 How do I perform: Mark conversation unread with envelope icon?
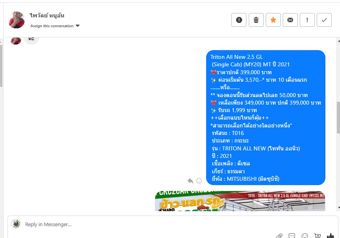pos(290,20)
